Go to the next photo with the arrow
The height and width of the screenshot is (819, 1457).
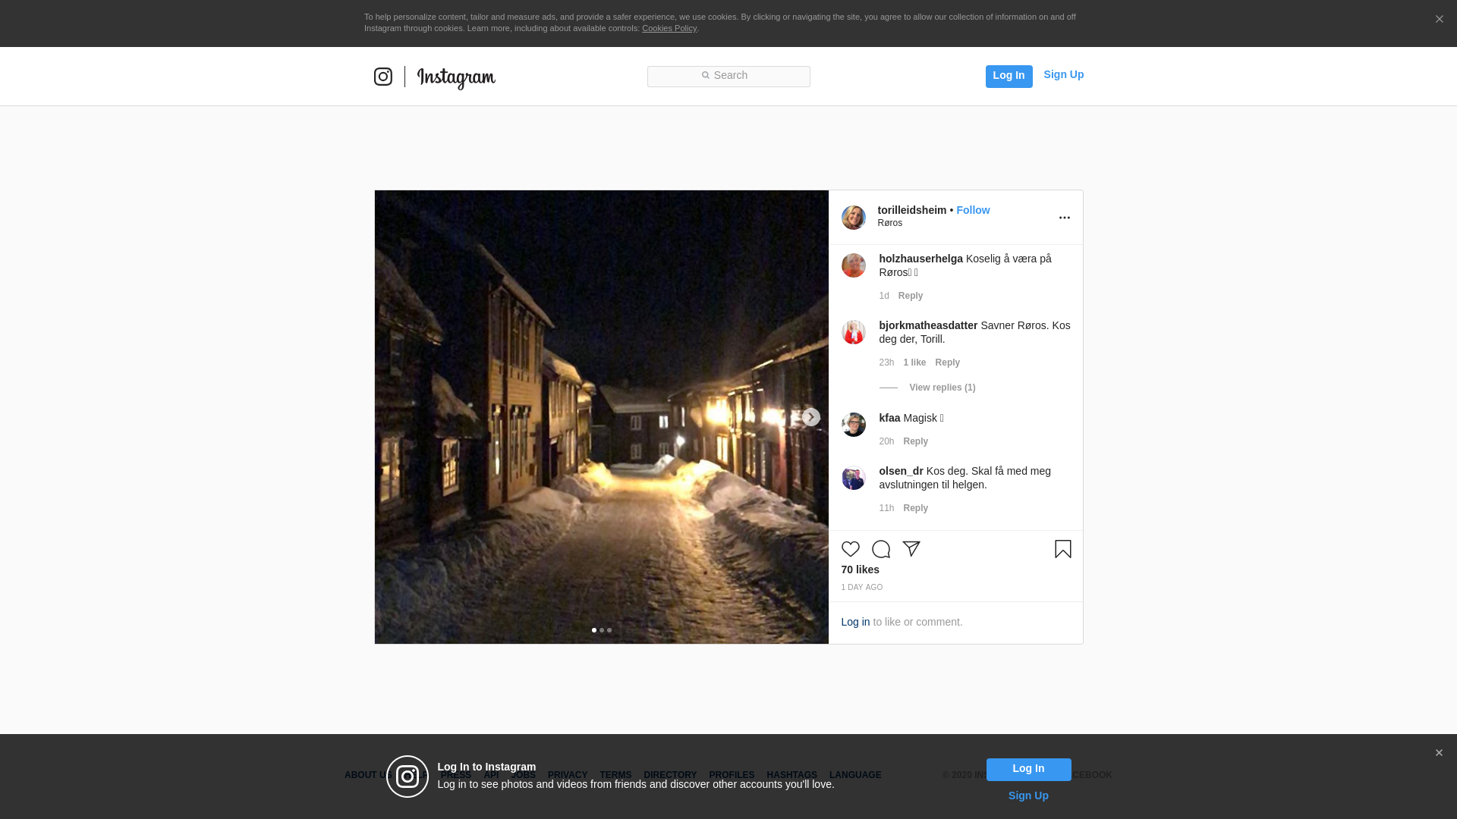[x=811, y=417]
